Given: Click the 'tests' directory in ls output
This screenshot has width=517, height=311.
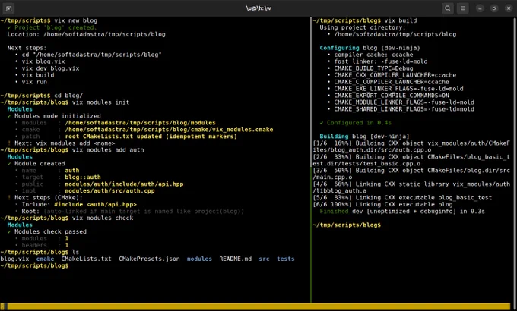Looking at the screenshot, I should (286, 259).
